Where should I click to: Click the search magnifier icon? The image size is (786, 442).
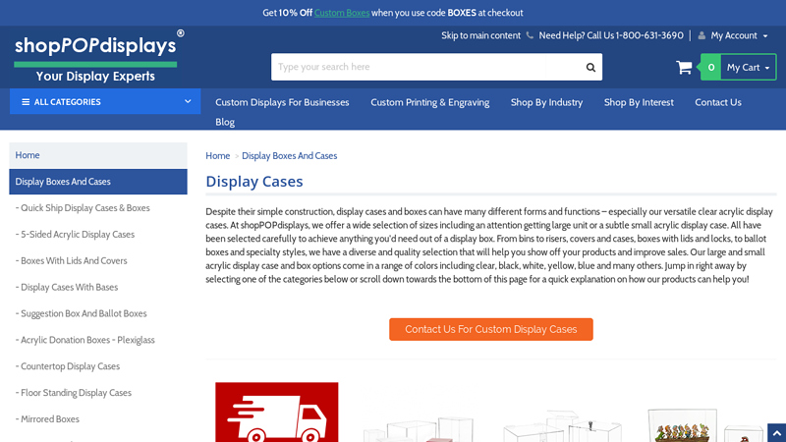(x=590, y=68)
